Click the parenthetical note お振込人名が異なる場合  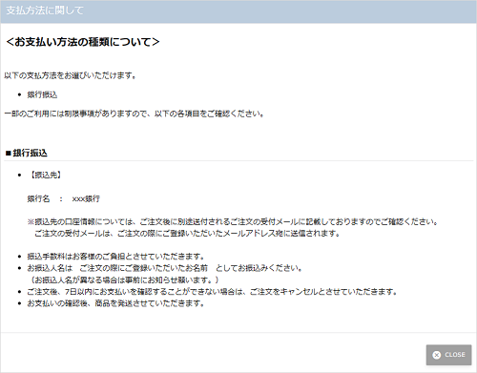point(124,280)
